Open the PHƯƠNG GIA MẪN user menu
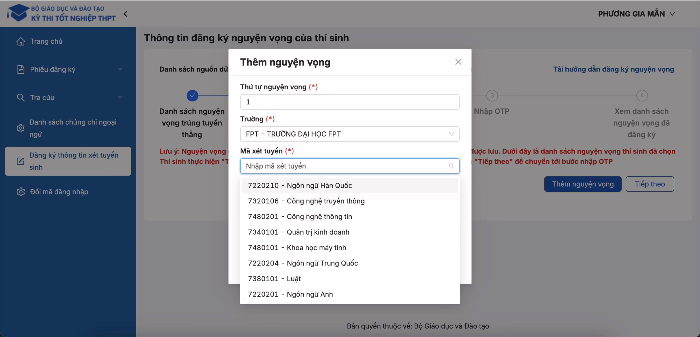The image size is (700, 337). [x=637, y=14]
